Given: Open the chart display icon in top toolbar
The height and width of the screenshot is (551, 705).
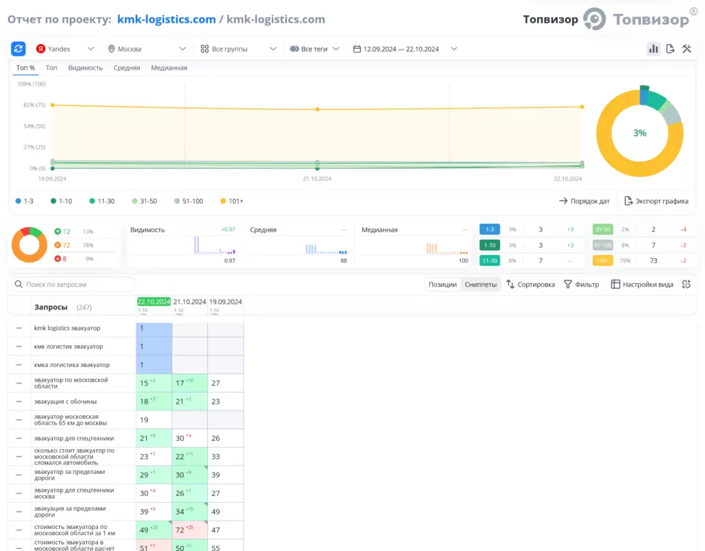Looking at the screenshot, I should (653, 49).
